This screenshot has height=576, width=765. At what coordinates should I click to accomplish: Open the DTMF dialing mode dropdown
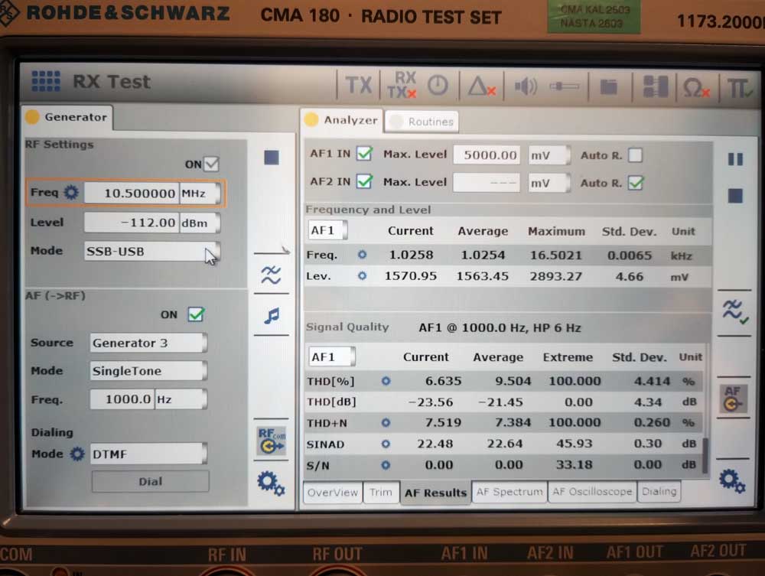point(148,454)
